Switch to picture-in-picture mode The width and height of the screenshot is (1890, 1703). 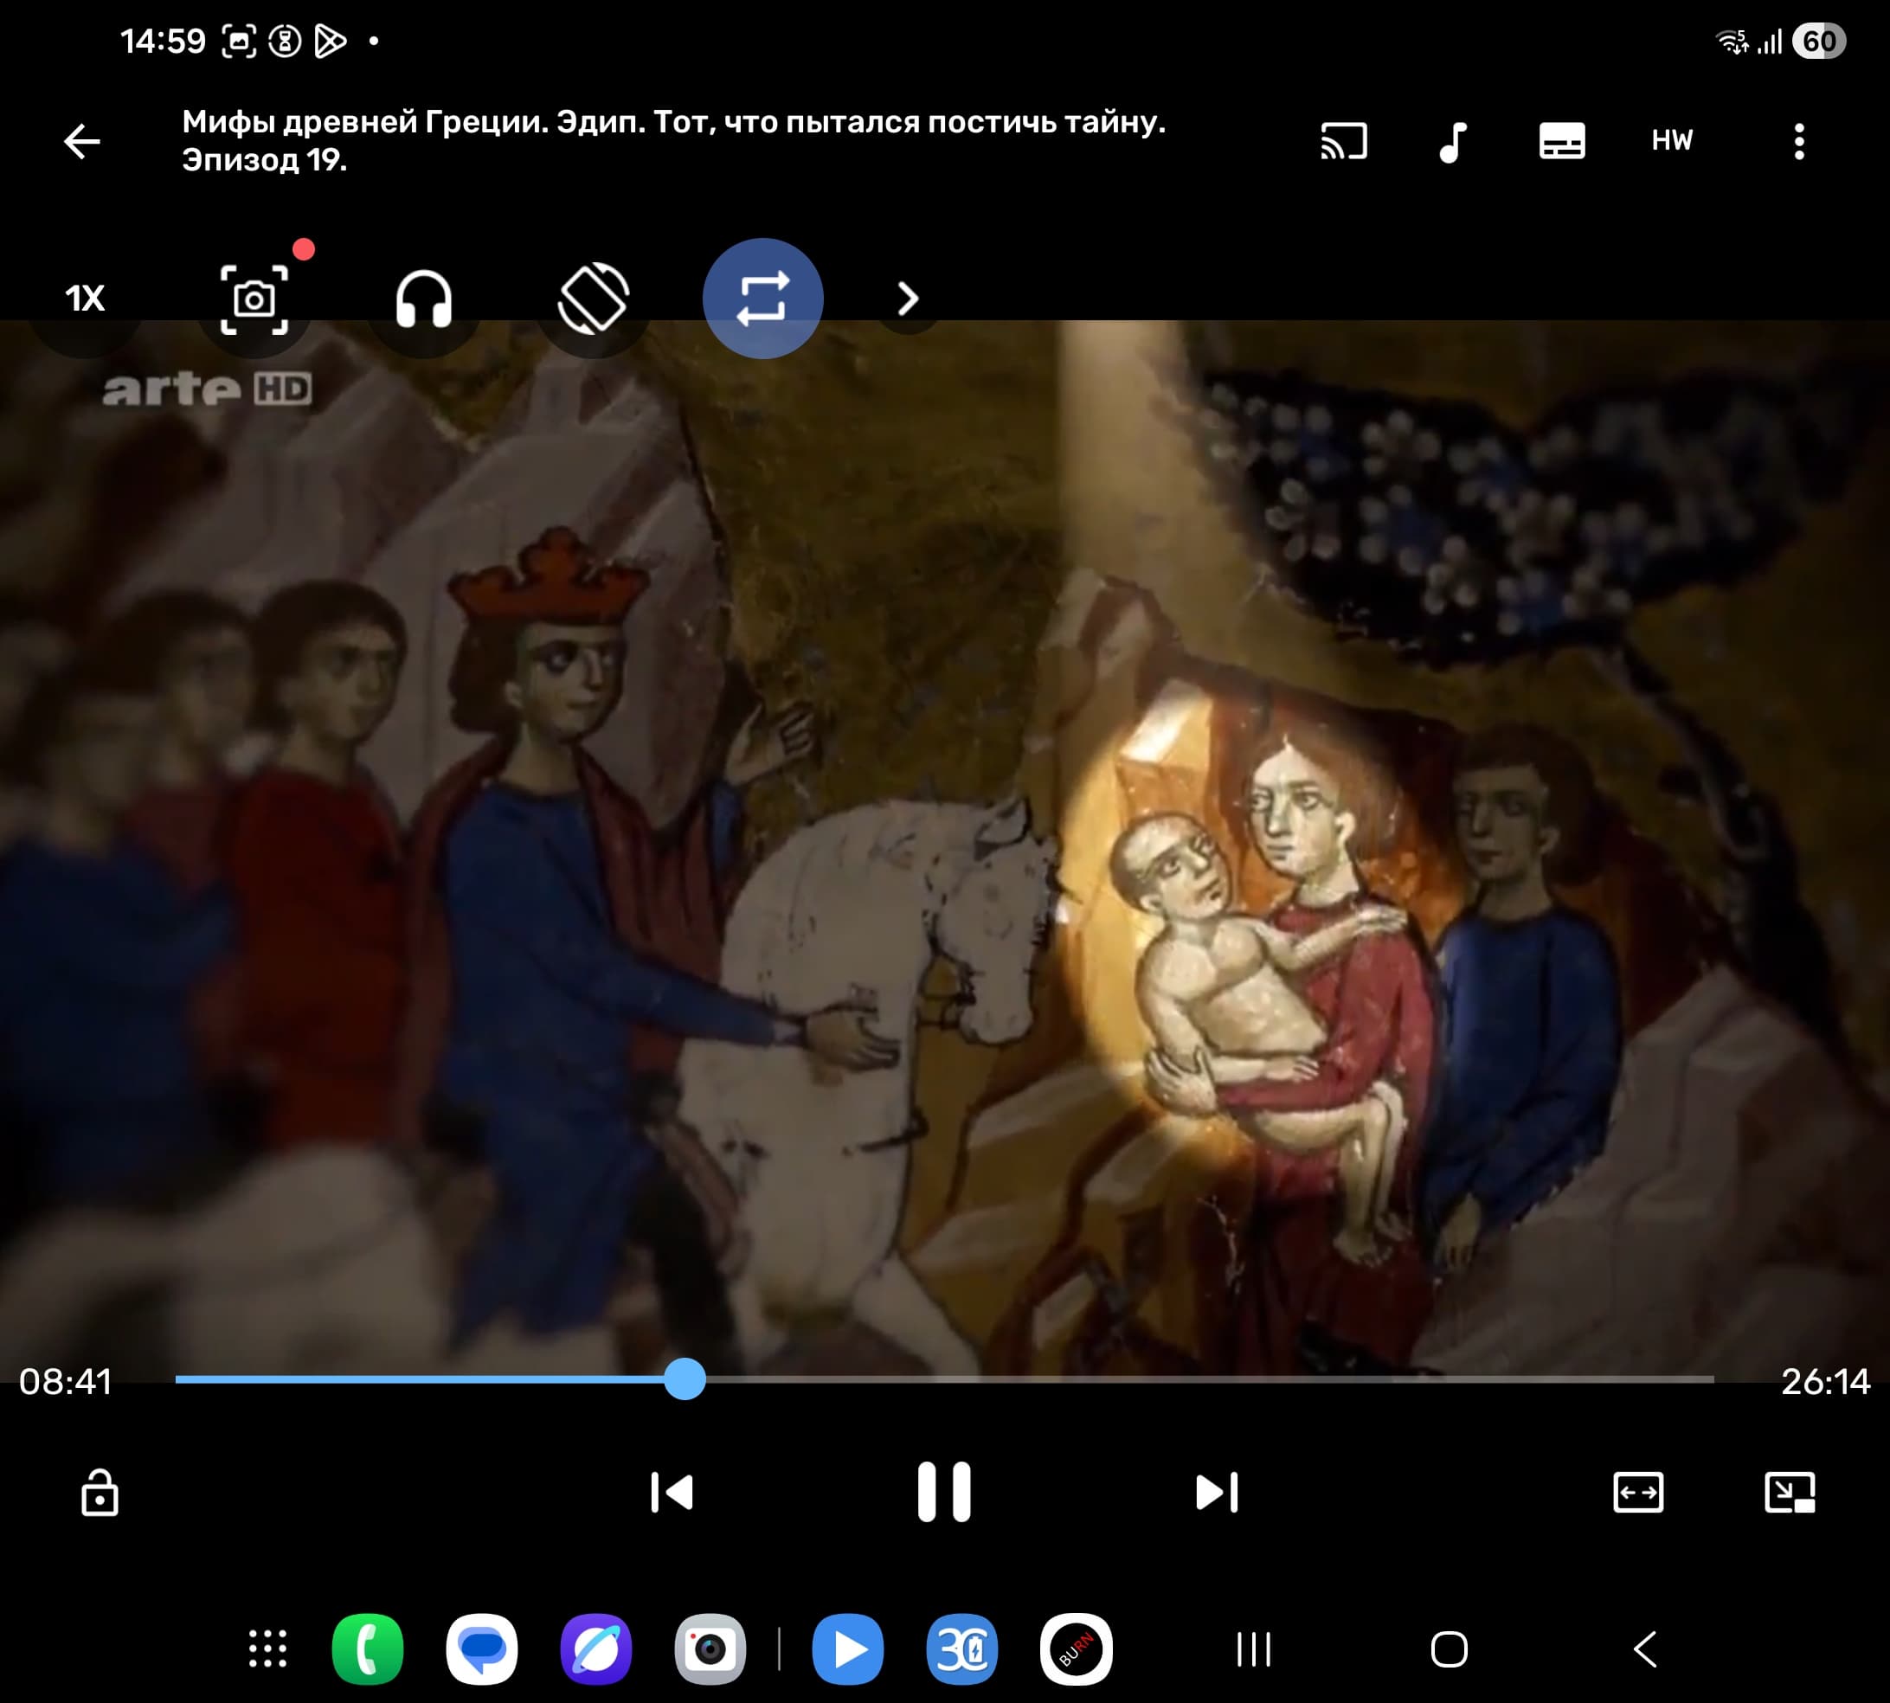coord(1789,1492)
